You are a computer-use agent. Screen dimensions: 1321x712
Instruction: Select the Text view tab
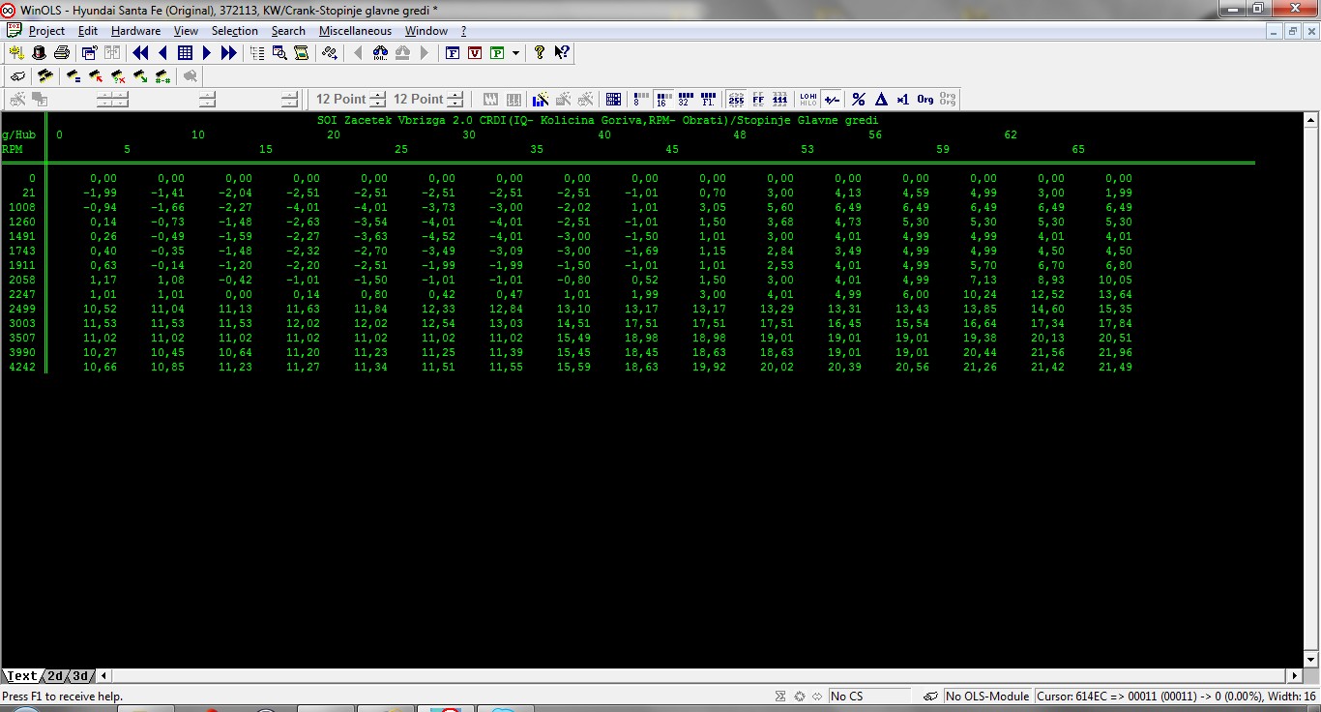pyautogui.click(x=21, y=676)
